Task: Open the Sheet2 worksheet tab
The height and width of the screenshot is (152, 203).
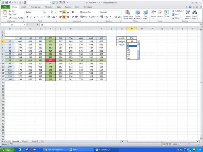Action: (x=25, y=141)
